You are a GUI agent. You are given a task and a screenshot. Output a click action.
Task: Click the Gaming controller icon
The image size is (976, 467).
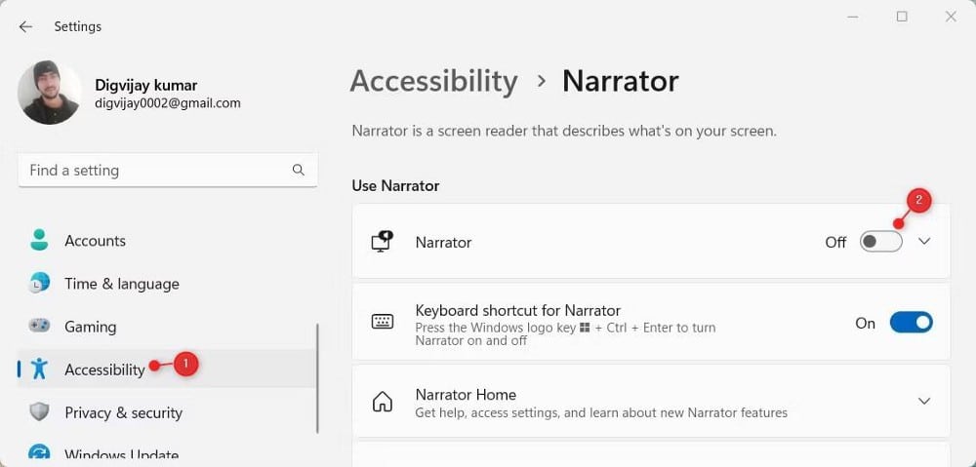39,327
